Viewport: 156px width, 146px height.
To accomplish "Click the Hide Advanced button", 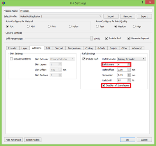I will click(x=13, y=140).
